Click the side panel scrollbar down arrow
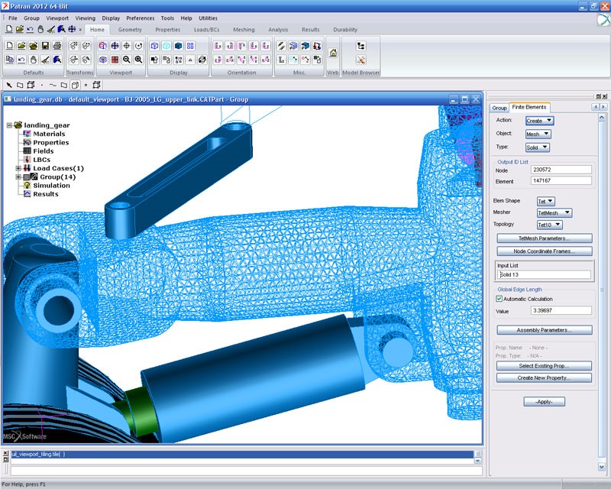611x489 pixels. point(602,466)
